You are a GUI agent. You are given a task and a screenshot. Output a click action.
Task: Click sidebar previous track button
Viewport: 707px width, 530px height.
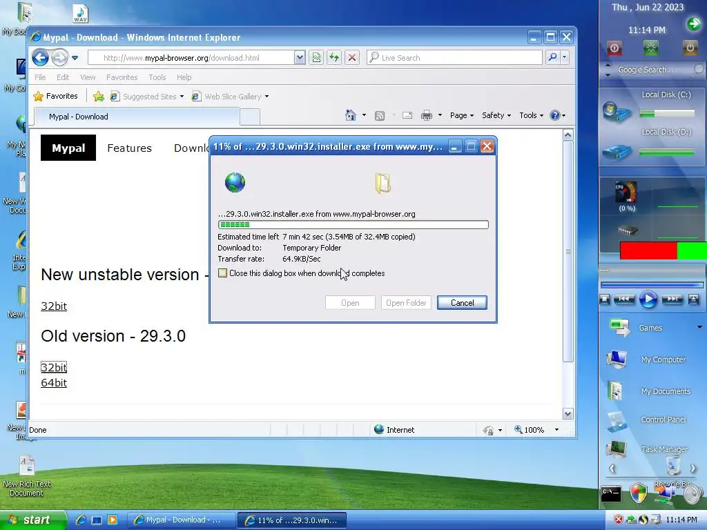click(624, 300)
